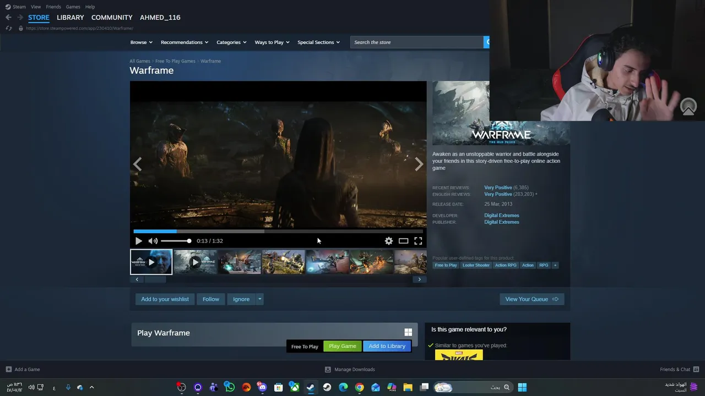Open Friends & Chat
705x396 pixels.
pyautogui.click(x=680, y=370)
